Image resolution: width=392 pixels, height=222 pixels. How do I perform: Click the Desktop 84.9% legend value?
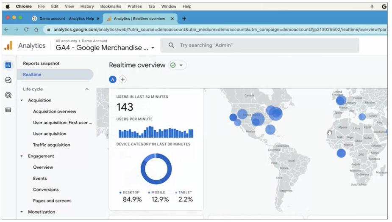pyautogui.click(x=132, y=199)
